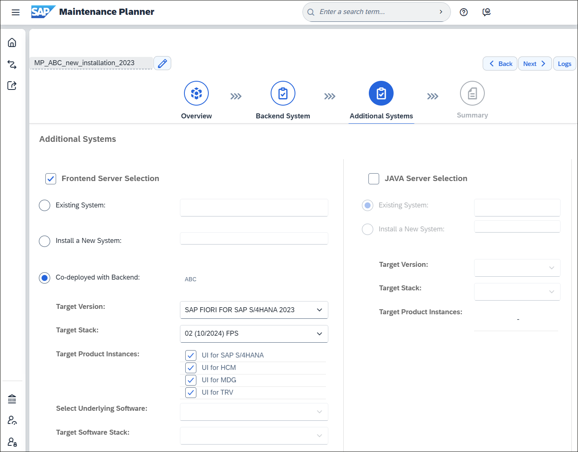Select Co-deployed with Backend radio button

pyautogui.click(x=45, y=278)
